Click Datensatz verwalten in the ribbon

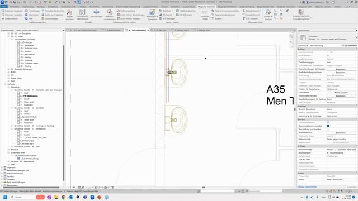(x=12, y=15)
